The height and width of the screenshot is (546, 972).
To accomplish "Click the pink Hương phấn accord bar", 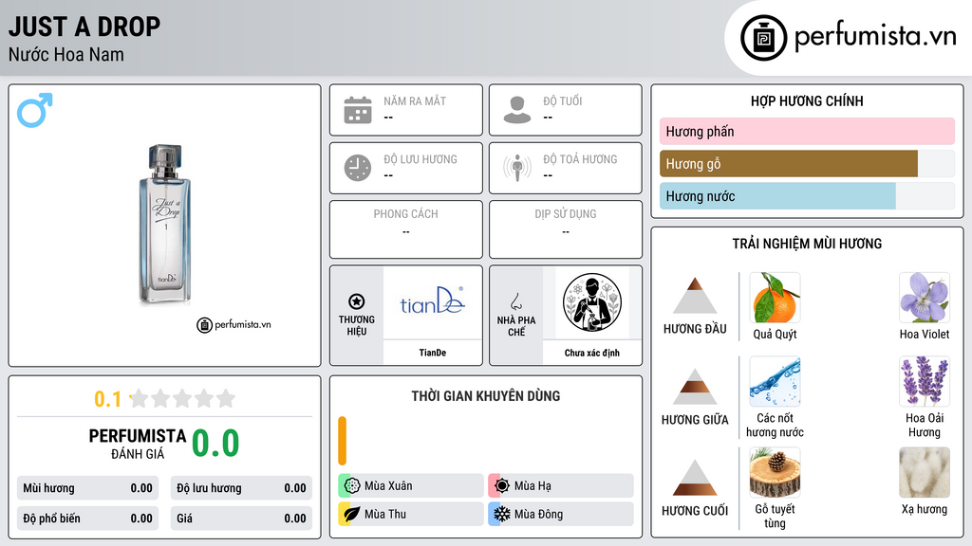I will (x=807, y=131).
